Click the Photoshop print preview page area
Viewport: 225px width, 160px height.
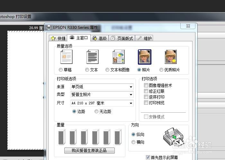25,90
